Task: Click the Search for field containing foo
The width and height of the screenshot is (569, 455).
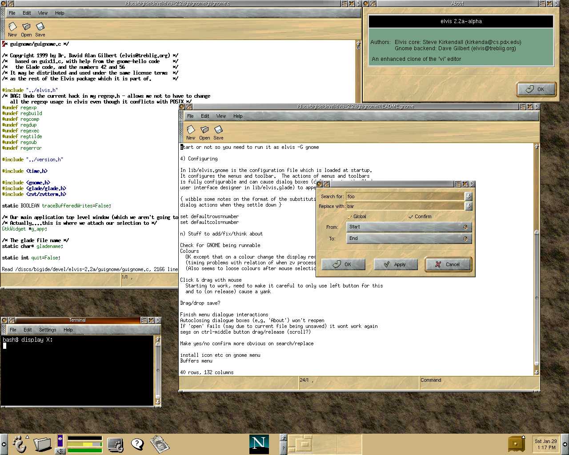Action: 405,196
